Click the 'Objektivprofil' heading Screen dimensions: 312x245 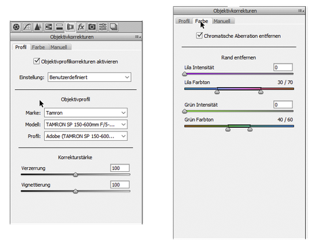pyautogui.click(x=75, y=99)
